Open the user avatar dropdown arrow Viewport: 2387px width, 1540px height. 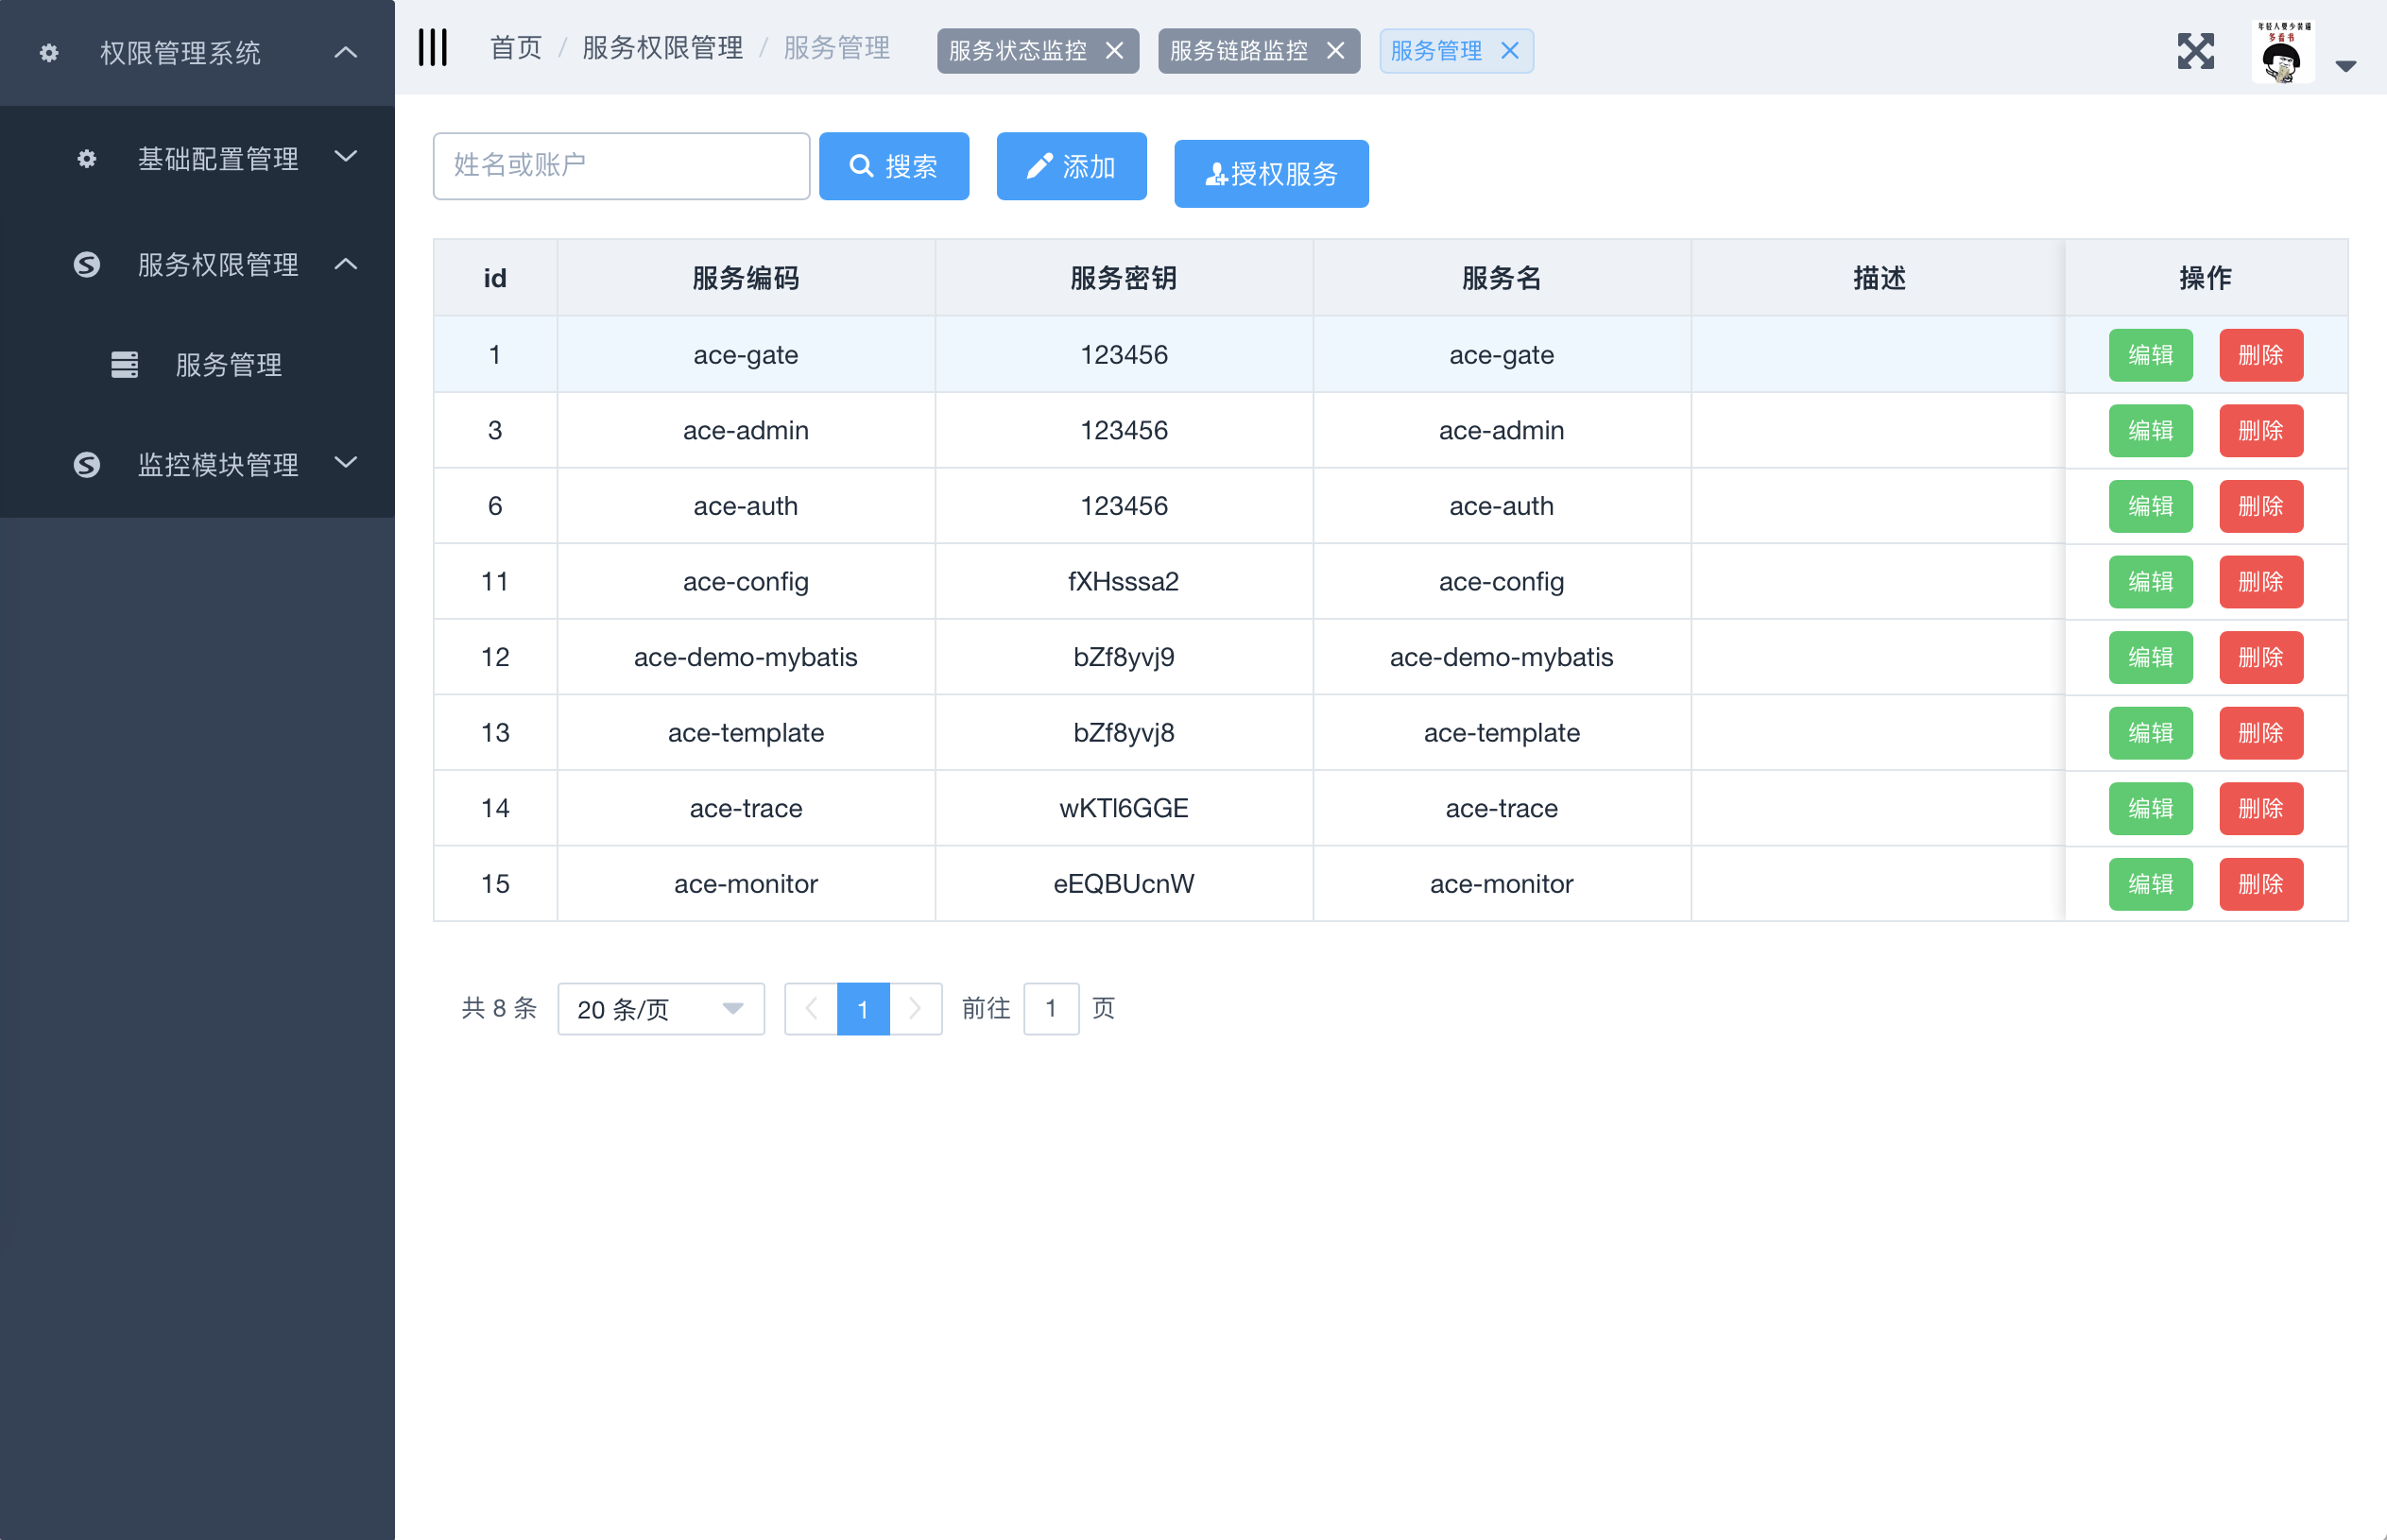click(x=2345, y=67)
